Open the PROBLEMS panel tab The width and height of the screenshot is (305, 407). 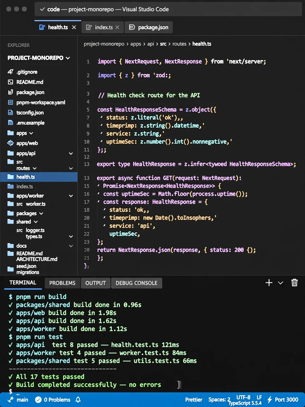62,283
